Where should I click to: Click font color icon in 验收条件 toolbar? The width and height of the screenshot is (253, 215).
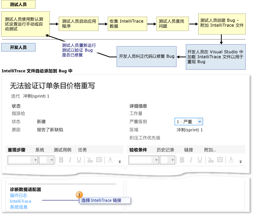(231, 160)
